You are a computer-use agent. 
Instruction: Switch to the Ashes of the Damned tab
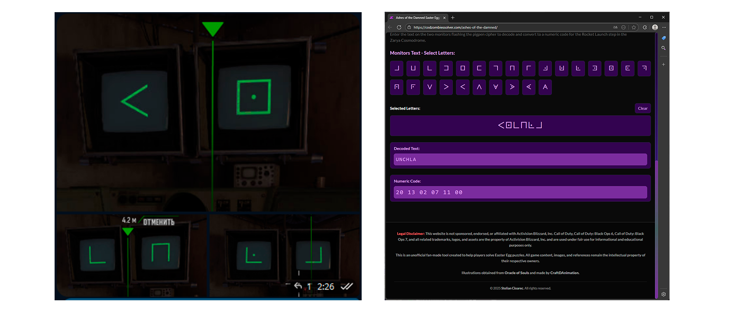[x=417, y=18]
